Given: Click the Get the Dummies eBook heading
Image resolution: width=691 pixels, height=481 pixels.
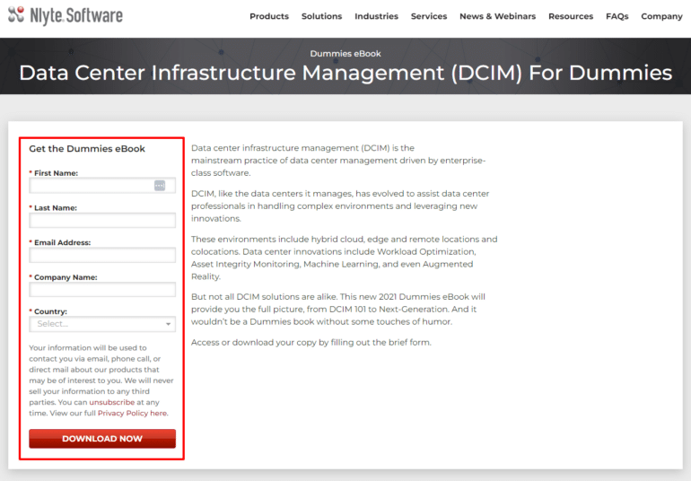Looking at the screenshot, I should (x=87, y=149).
